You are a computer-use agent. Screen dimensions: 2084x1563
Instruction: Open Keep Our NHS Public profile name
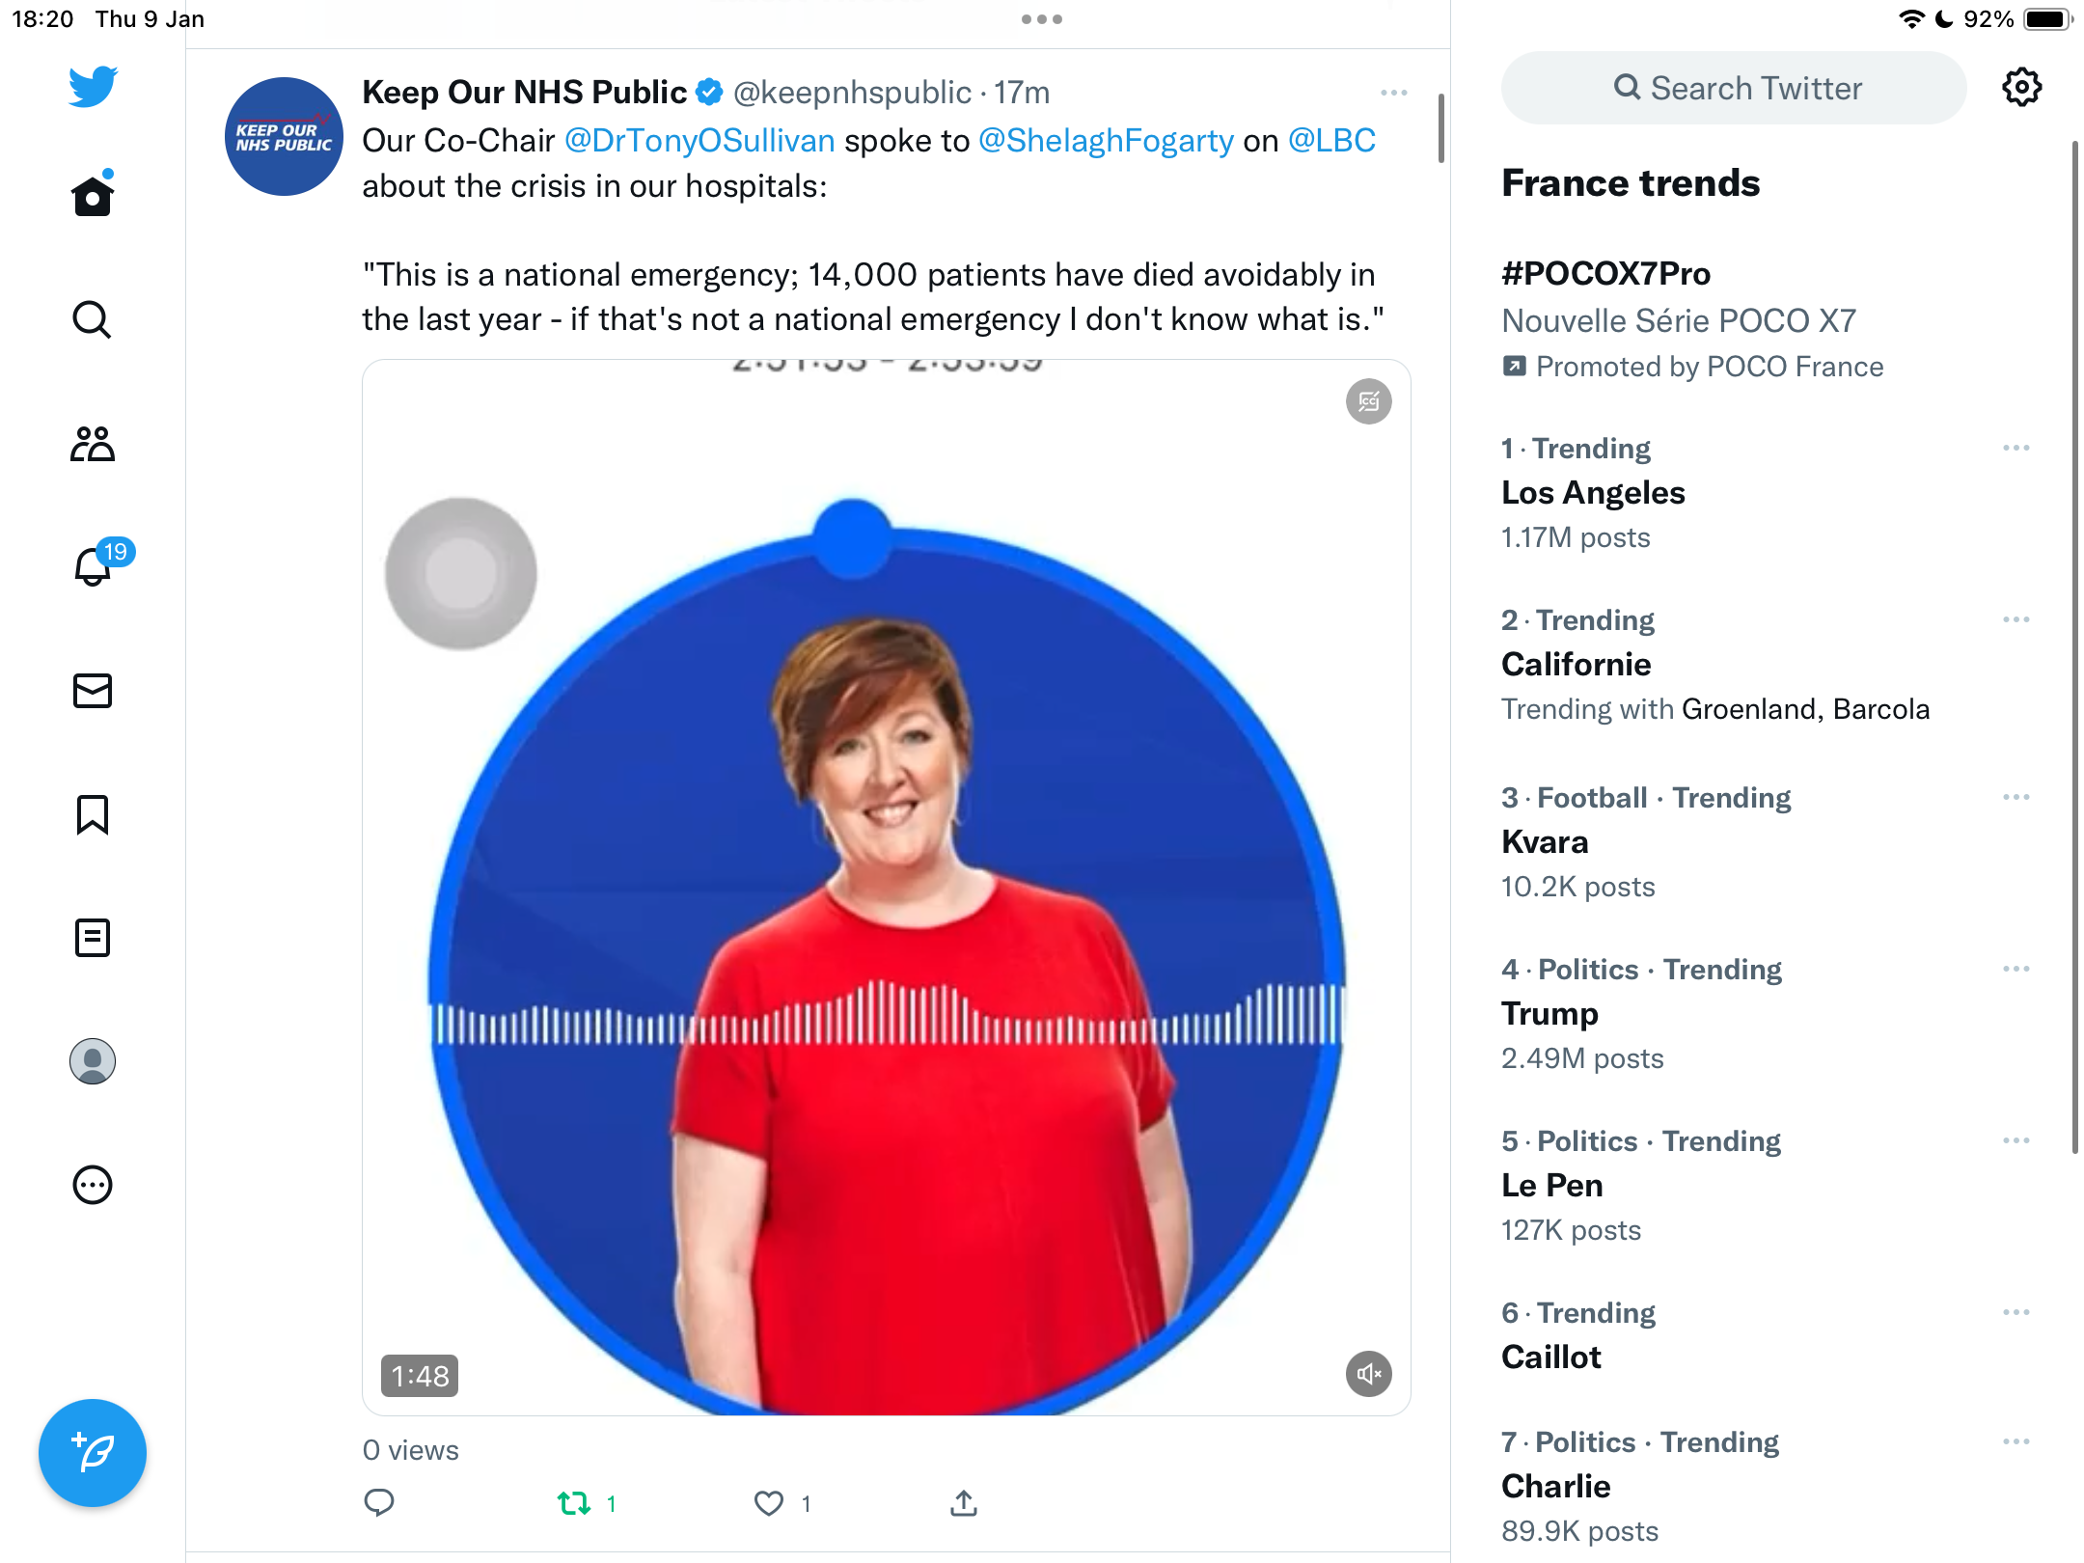tap(524, 92)
